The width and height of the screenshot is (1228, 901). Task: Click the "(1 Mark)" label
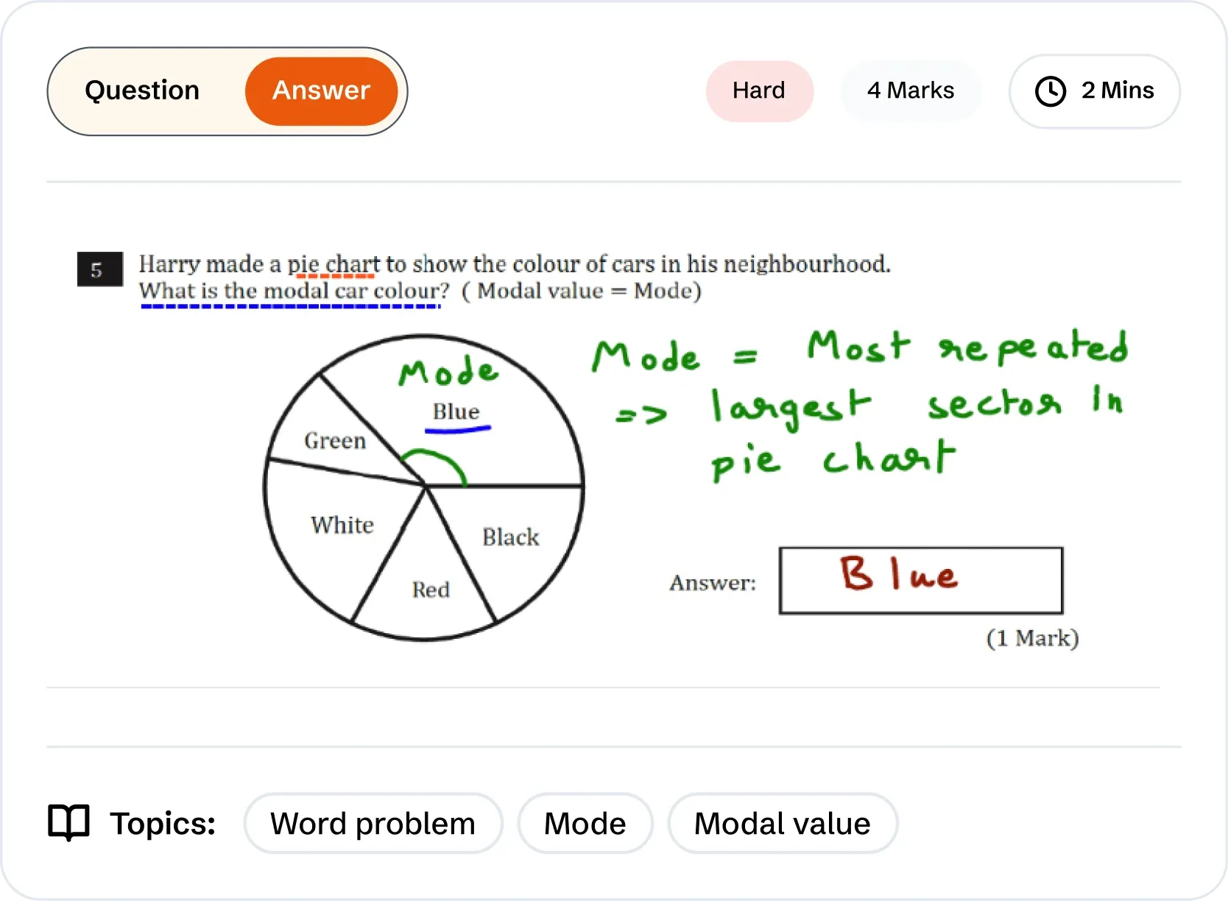tap(1032, 638)
